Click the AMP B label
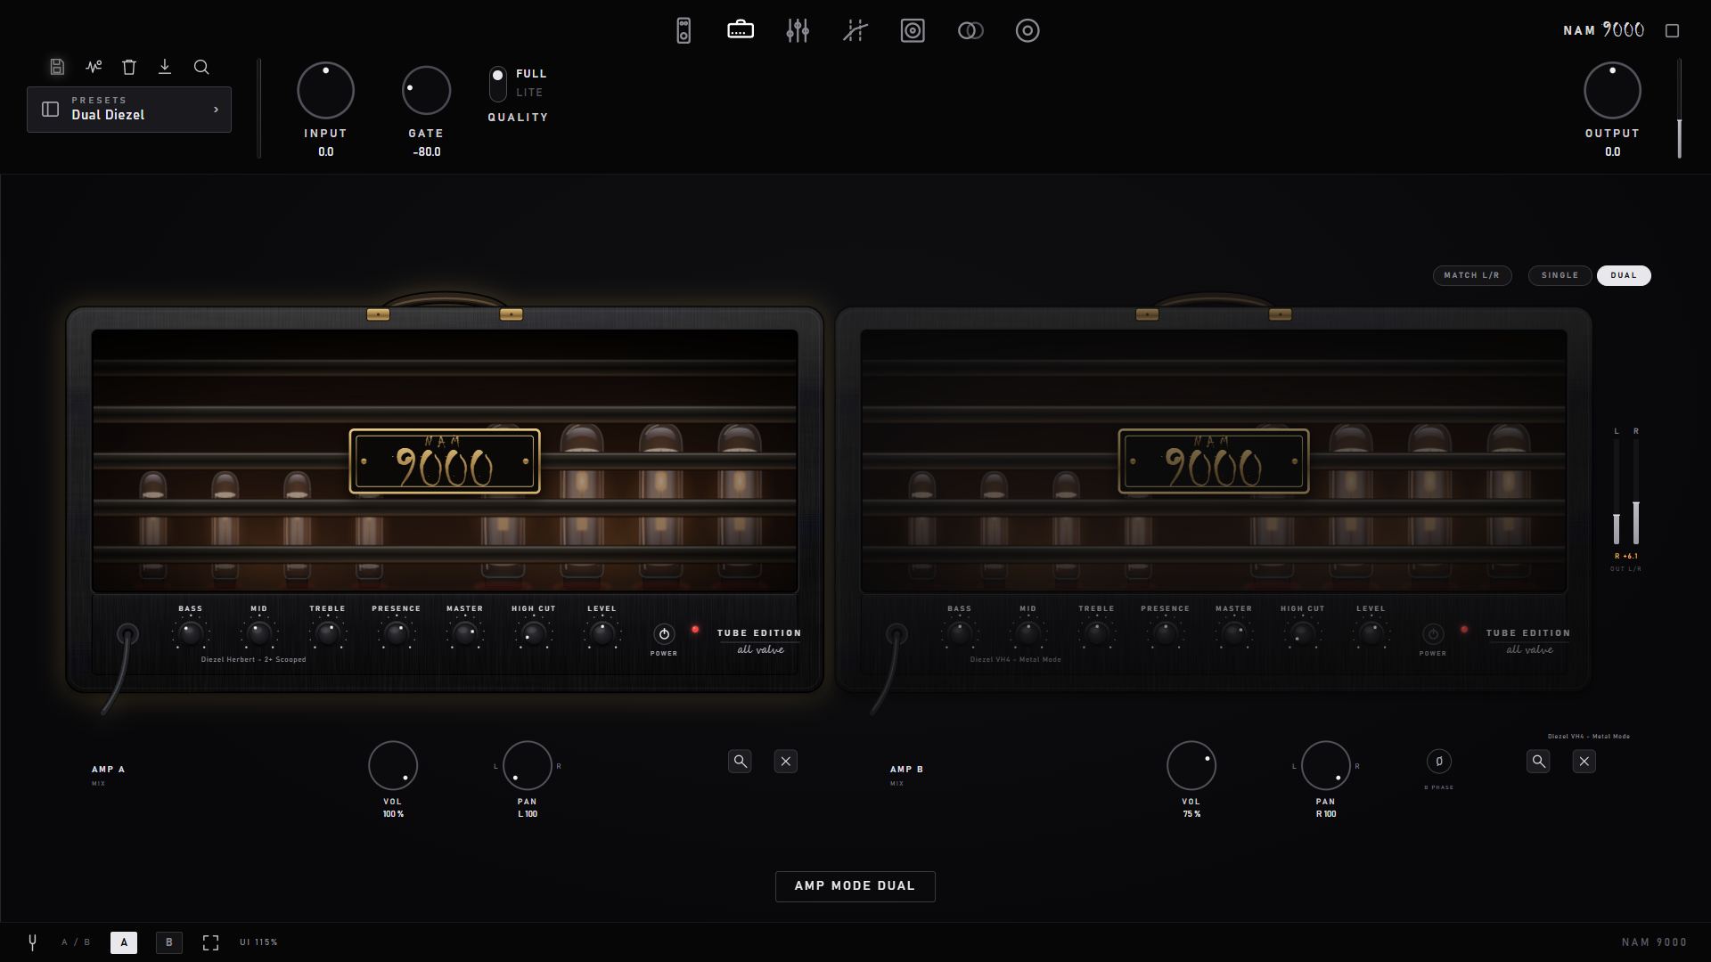1711x962 pixels. point(906,770)
